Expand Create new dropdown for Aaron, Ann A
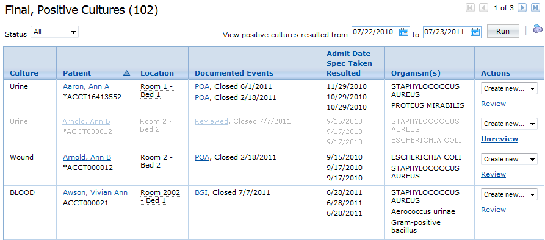The image size is (545, 240). (509, 88)
